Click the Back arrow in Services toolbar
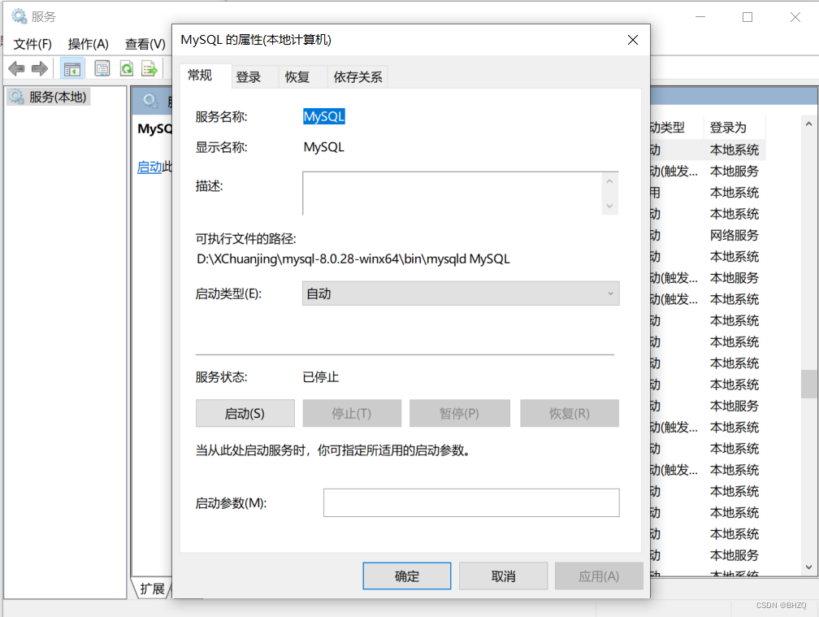Screen dimensions: 819x617 [x=17, y=68]
